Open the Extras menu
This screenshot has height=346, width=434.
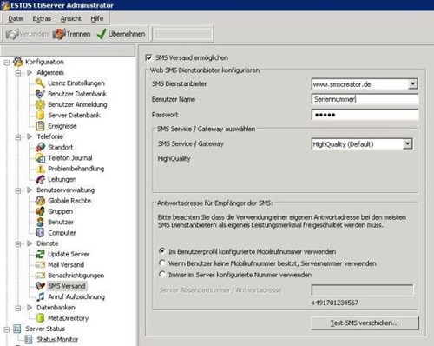42,19
